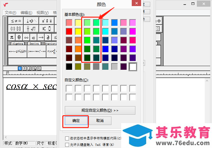Pick the bright magenta basic color swatch
This screenshot has height=148, width=212.
coord(133,32)
